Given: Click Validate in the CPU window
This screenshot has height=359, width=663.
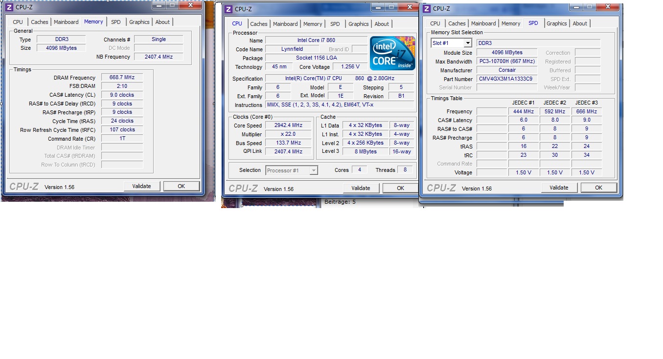Looking at the screenshot, I should coord(361,188).
